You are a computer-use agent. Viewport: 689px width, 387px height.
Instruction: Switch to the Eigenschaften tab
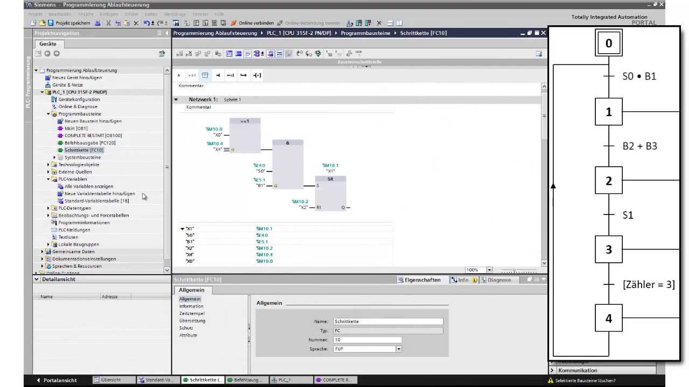pyautogui.click(x=419, y=280)
